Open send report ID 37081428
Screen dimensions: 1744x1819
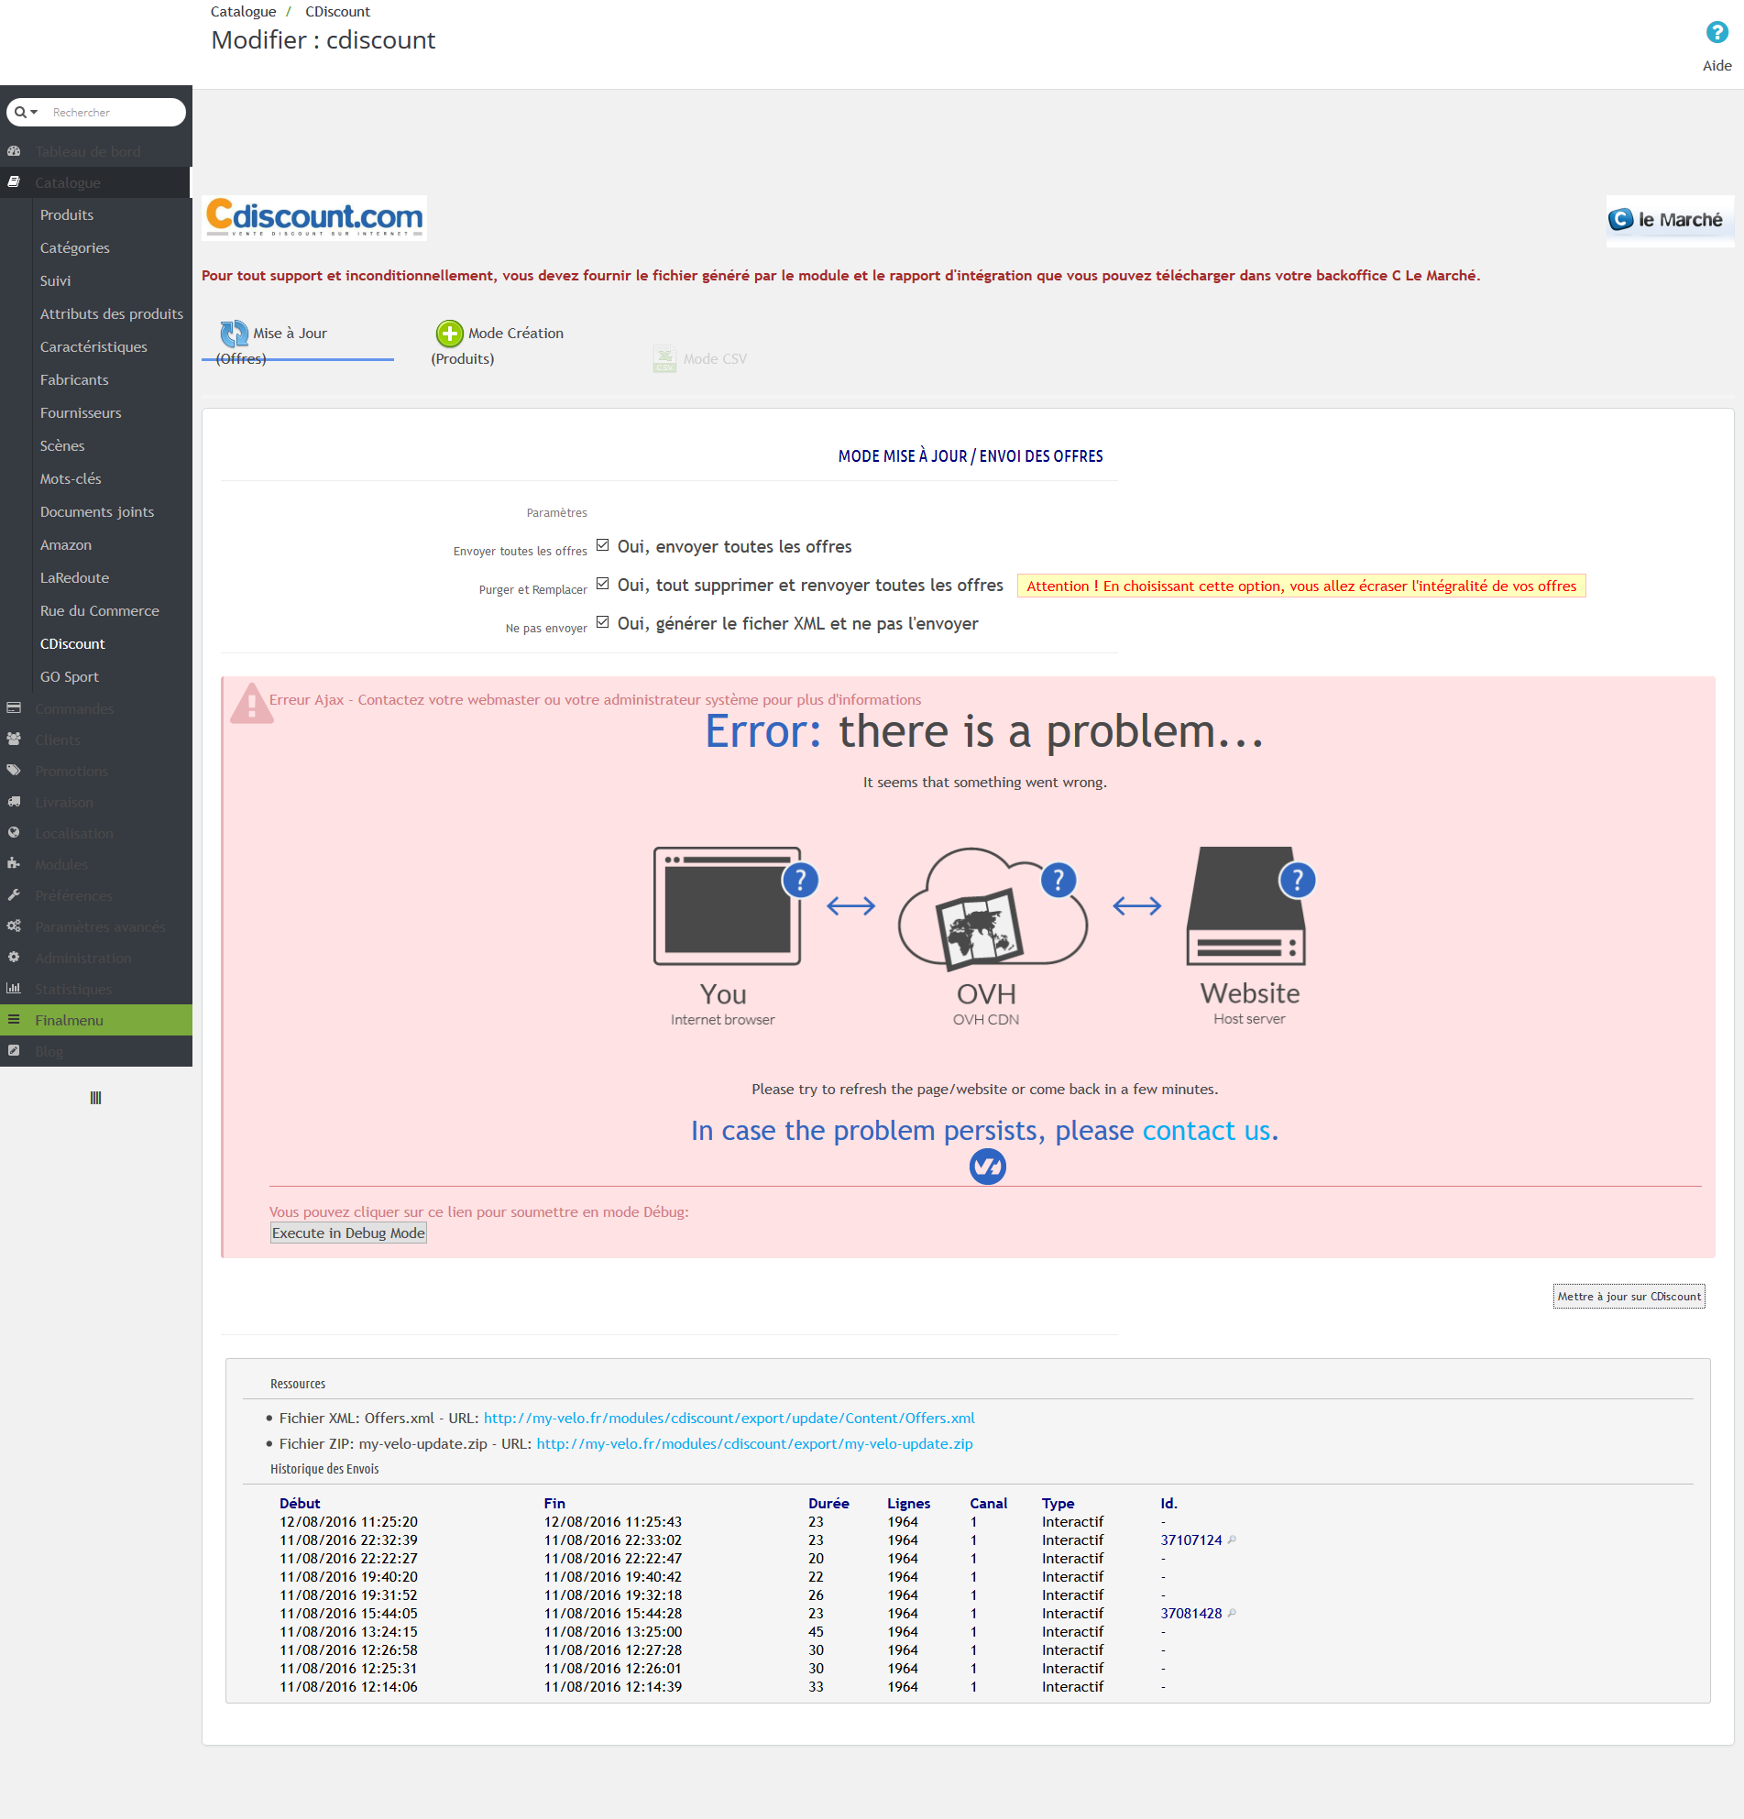[1190, 1613]
